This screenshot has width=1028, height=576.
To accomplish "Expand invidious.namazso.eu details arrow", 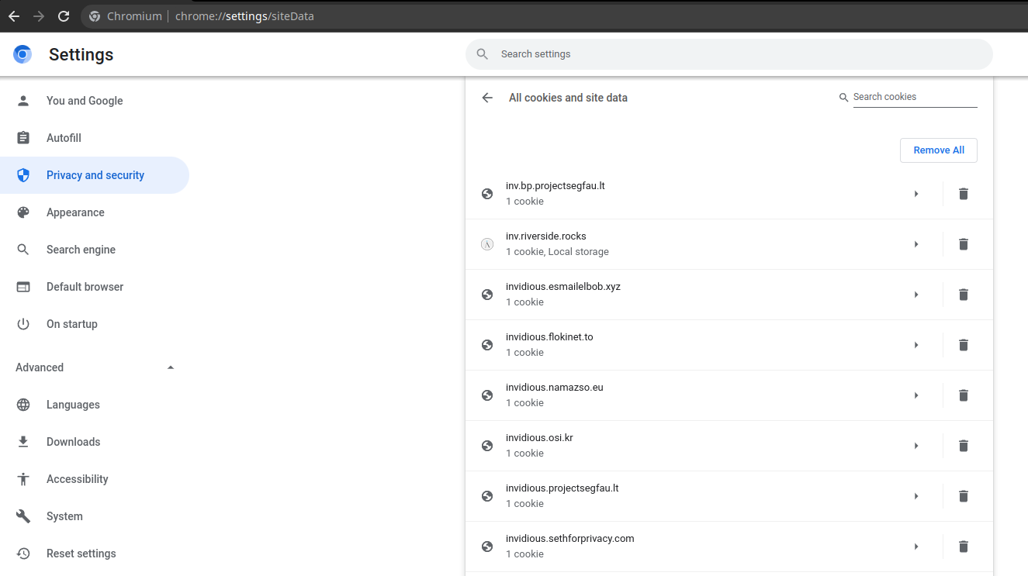I will click(x=916, y=395).
